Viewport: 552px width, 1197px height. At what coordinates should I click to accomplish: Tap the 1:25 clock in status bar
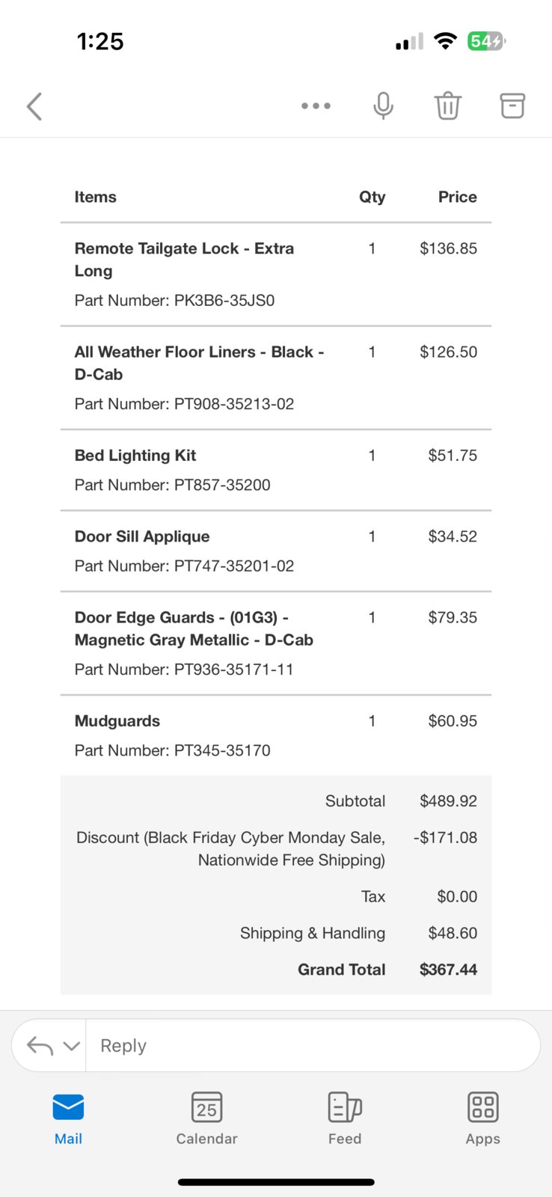coord(100,41)
